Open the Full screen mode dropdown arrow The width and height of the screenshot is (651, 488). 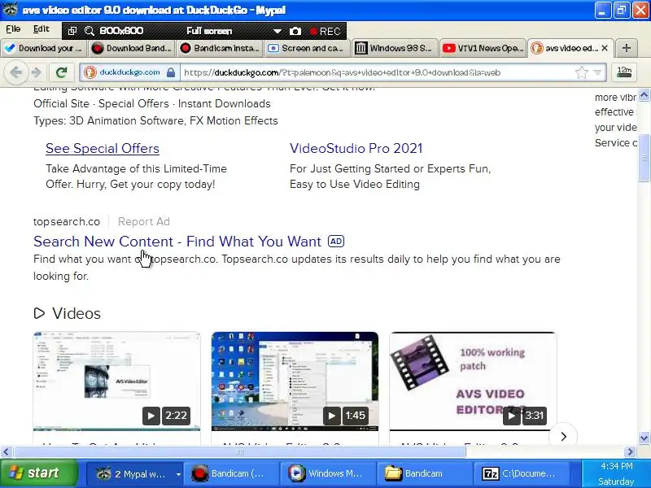click(277, 31)
